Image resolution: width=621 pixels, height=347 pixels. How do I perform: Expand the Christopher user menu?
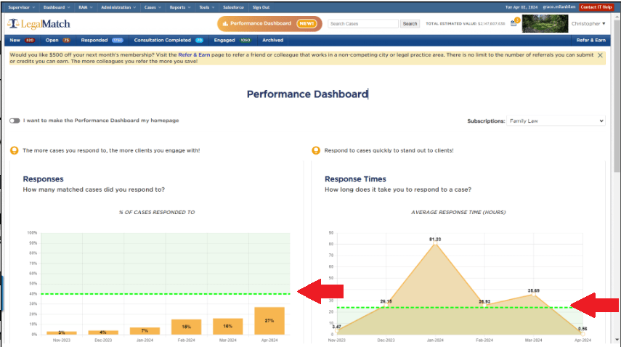pyautogui.click(x=588, y=24)
